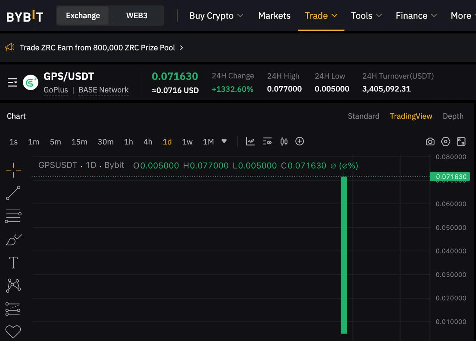Click the green daily candlestick

[344, 255]
